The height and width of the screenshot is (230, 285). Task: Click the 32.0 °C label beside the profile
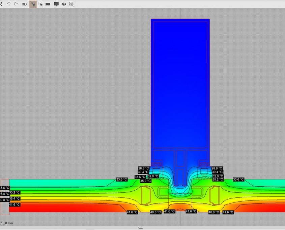tap(153, 176)
